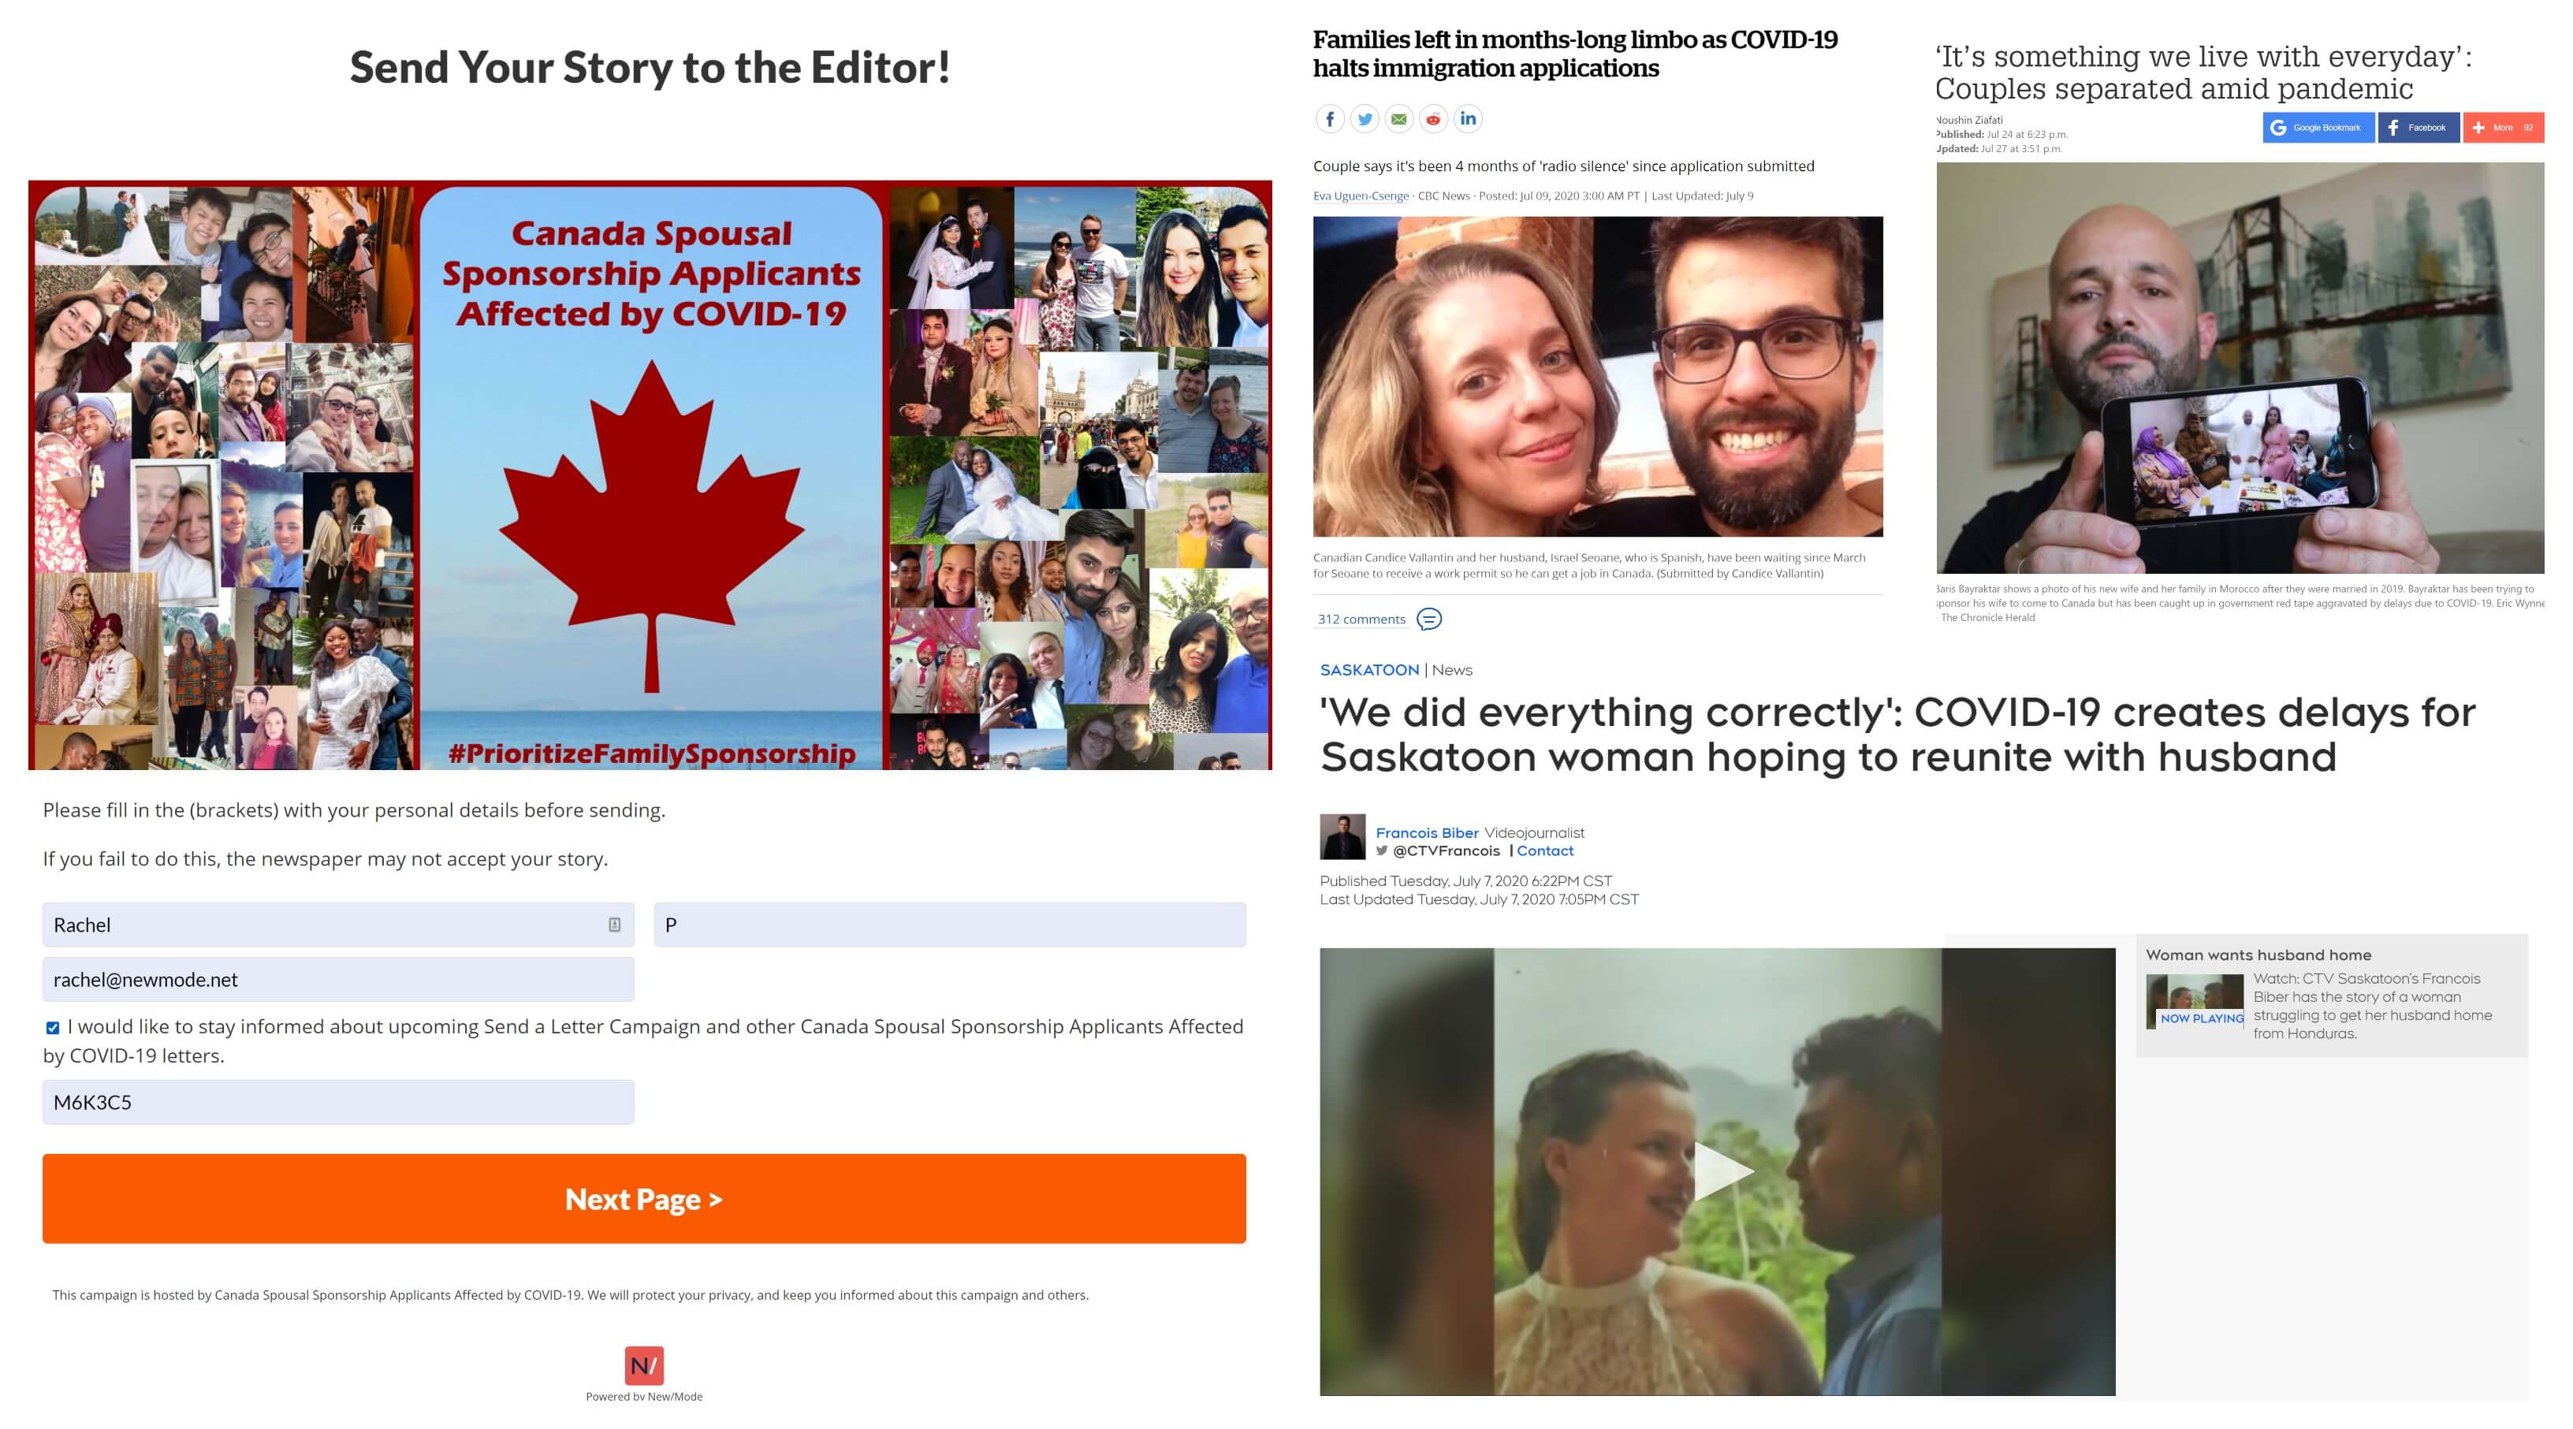The image size is (2573, 1429).
Task: Open the SASKATOON section link
Action: [1369, 670]
